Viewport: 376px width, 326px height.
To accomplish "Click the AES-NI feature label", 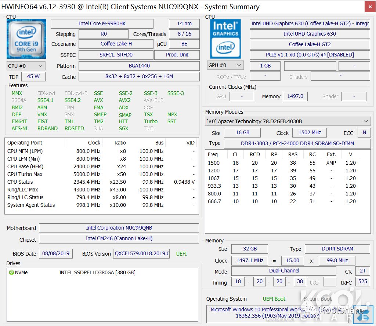I will (x=20, y=129).
